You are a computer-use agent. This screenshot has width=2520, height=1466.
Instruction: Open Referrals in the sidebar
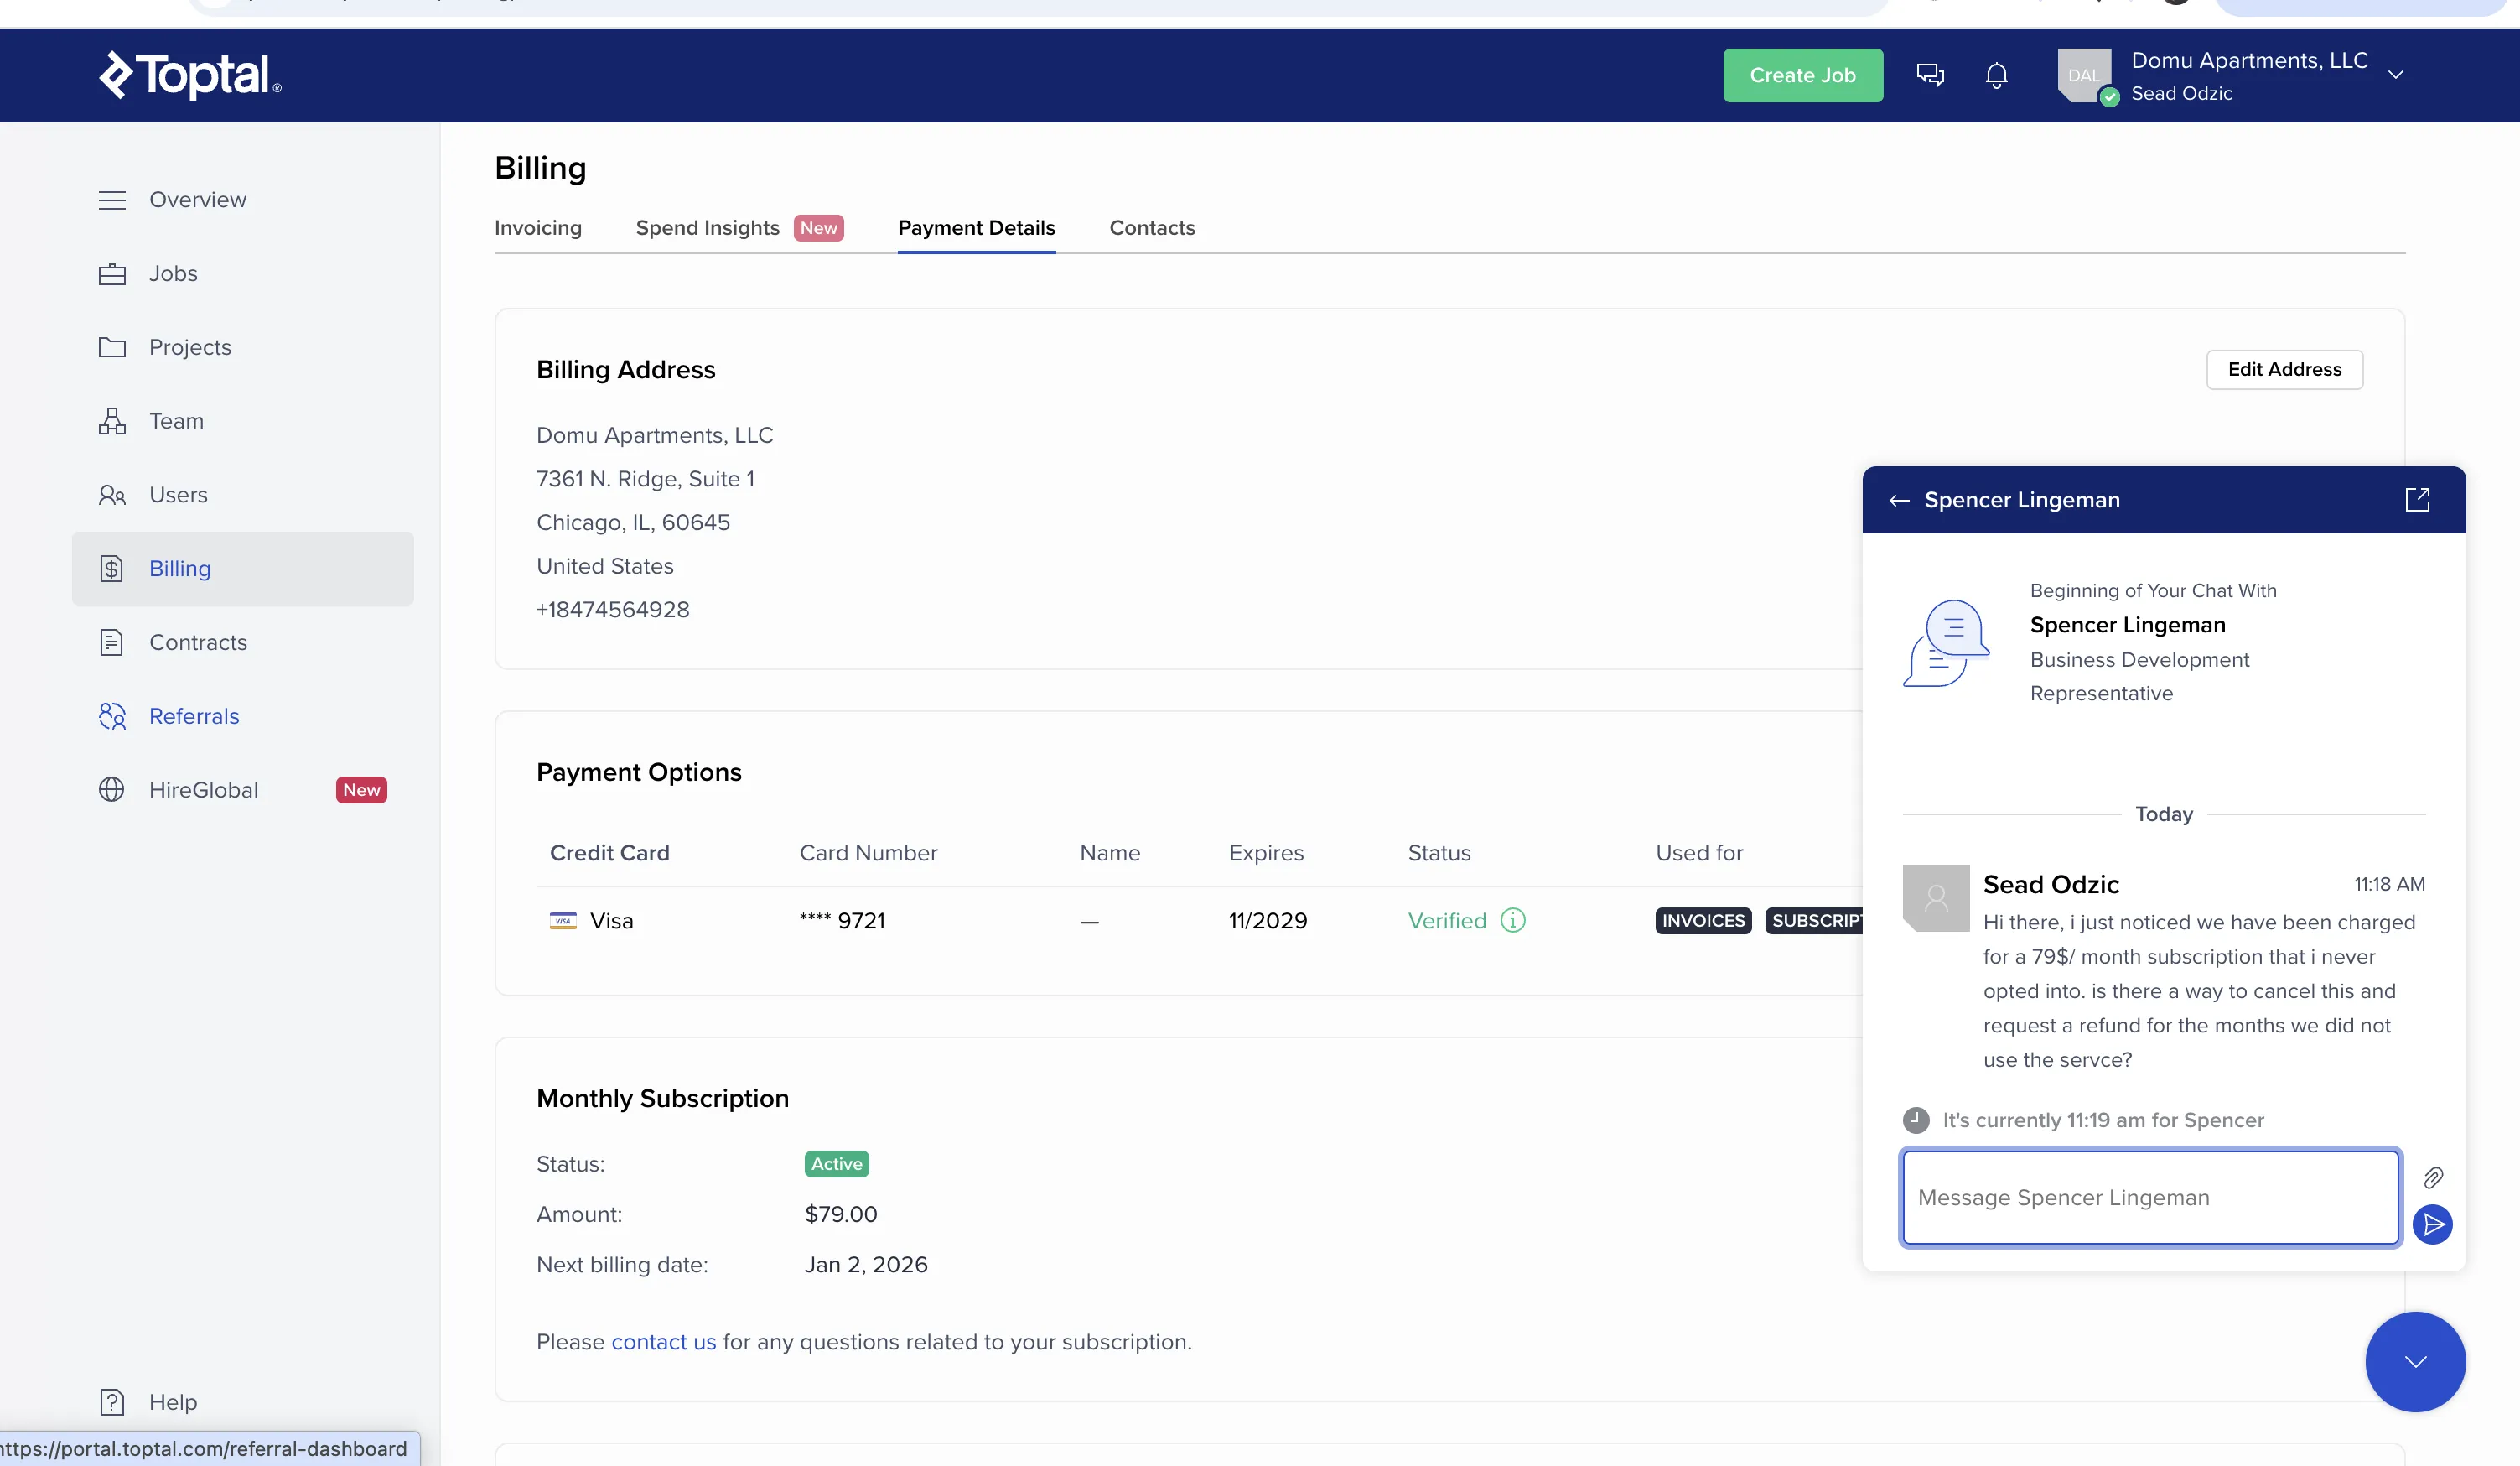click(194, 715)
